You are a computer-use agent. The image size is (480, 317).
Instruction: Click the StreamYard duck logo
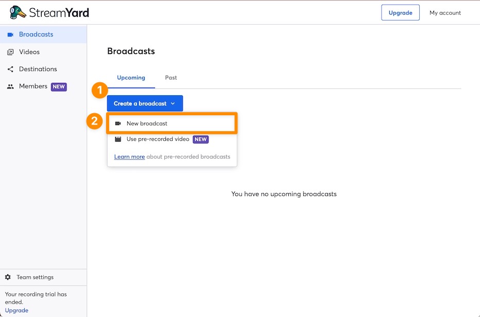tap(18, 12)
